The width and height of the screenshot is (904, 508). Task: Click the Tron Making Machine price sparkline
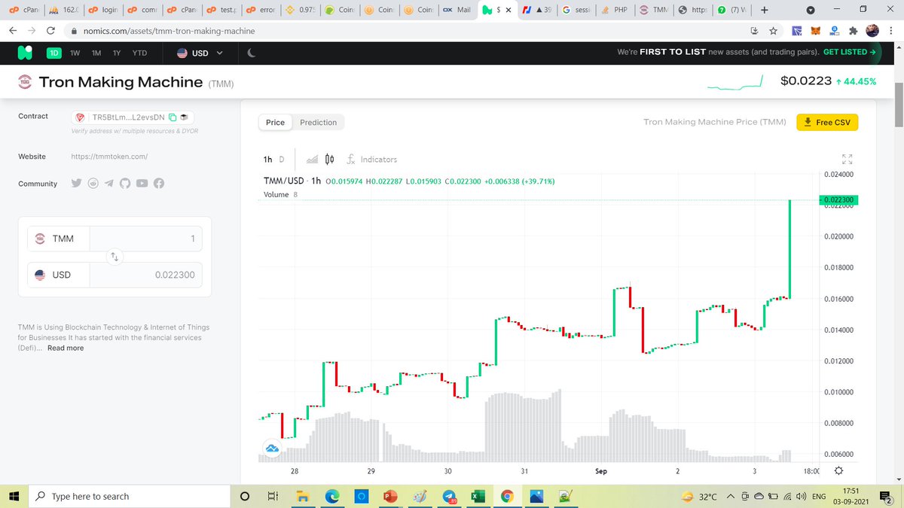(737, 82)
